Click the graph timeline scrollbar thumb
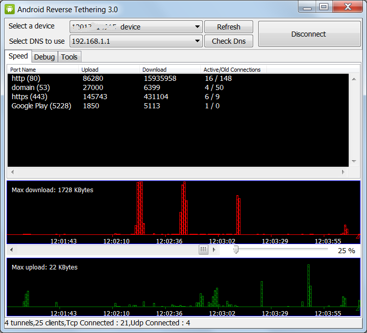Image resolution: width=367 pixels, height=333 pixels. pos(203,250)
